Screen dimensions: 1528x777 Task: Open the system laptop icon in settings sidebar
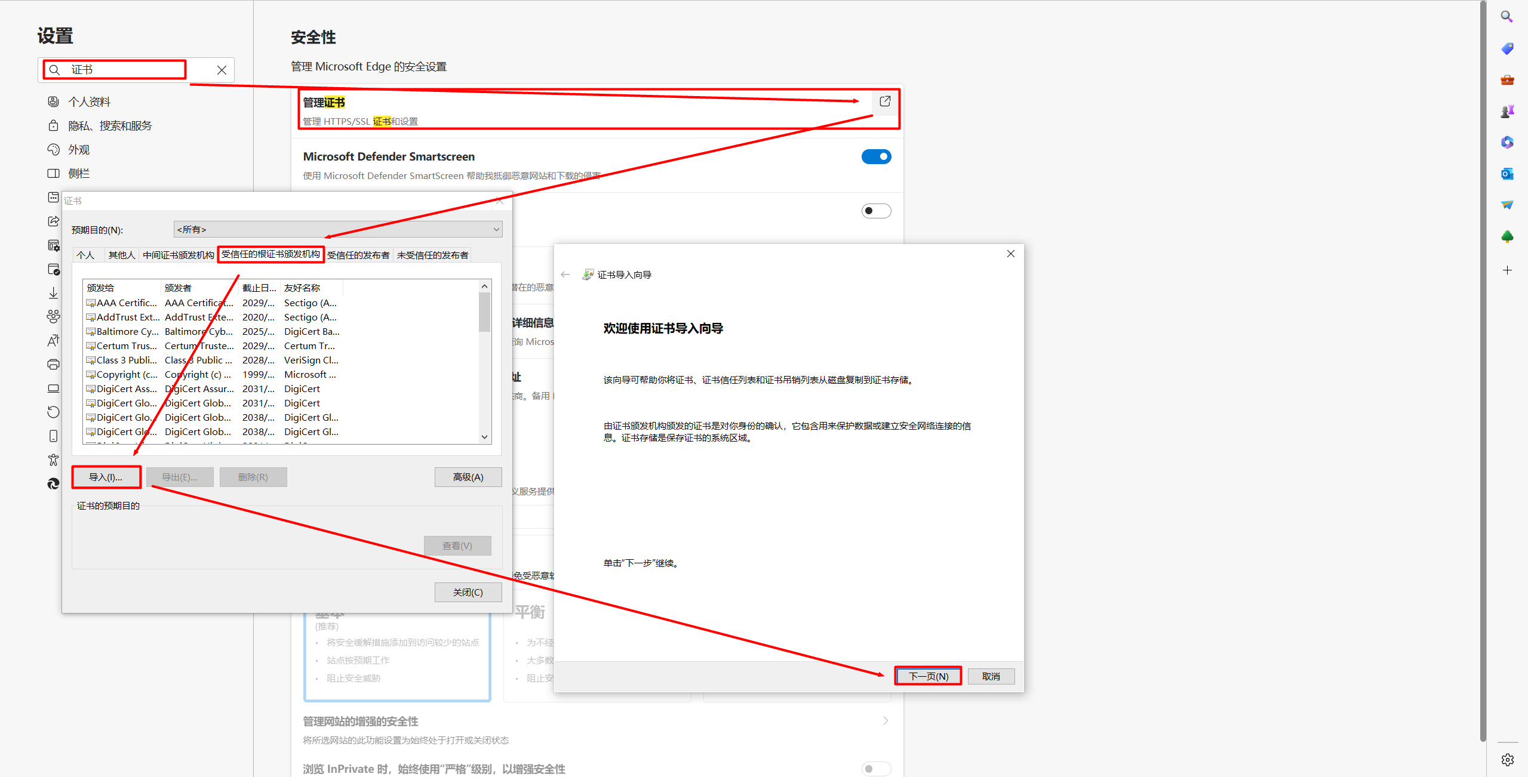[53, 388]
